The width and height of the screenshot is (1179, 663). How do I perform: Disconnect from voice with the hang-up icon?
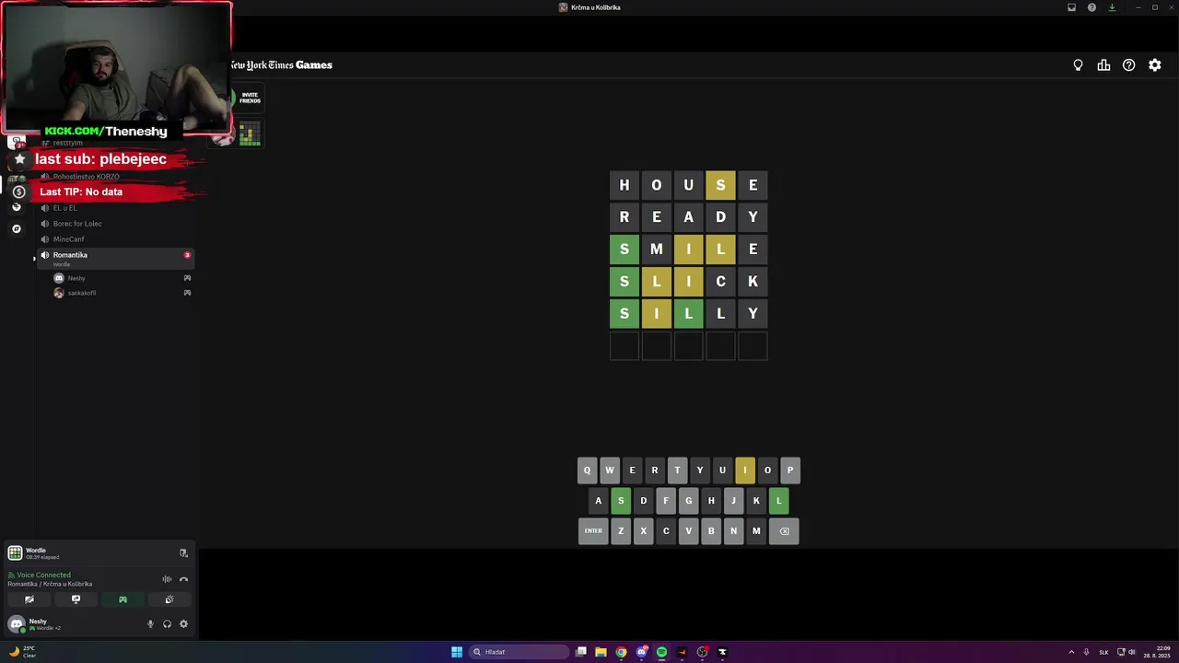183,579
